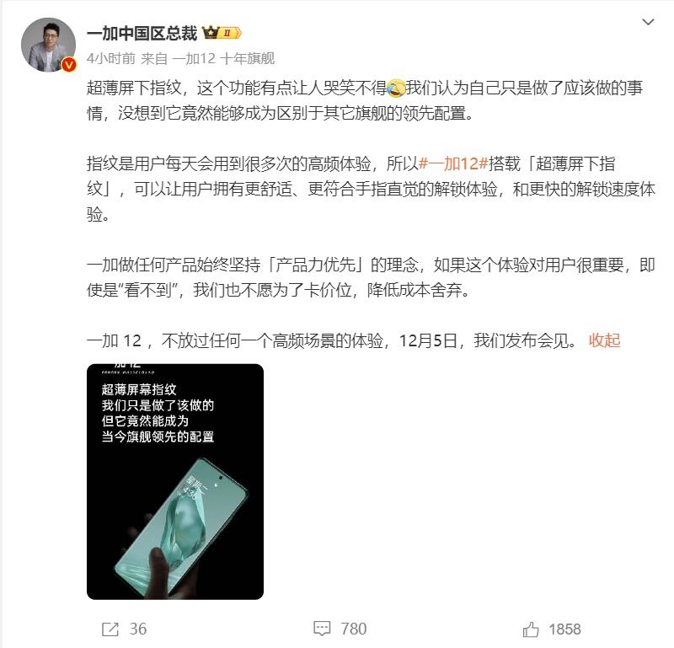Screen dimensions: 674x648
Task: Click the 产品力优先 paragraph text
Action: click(371, 277)
